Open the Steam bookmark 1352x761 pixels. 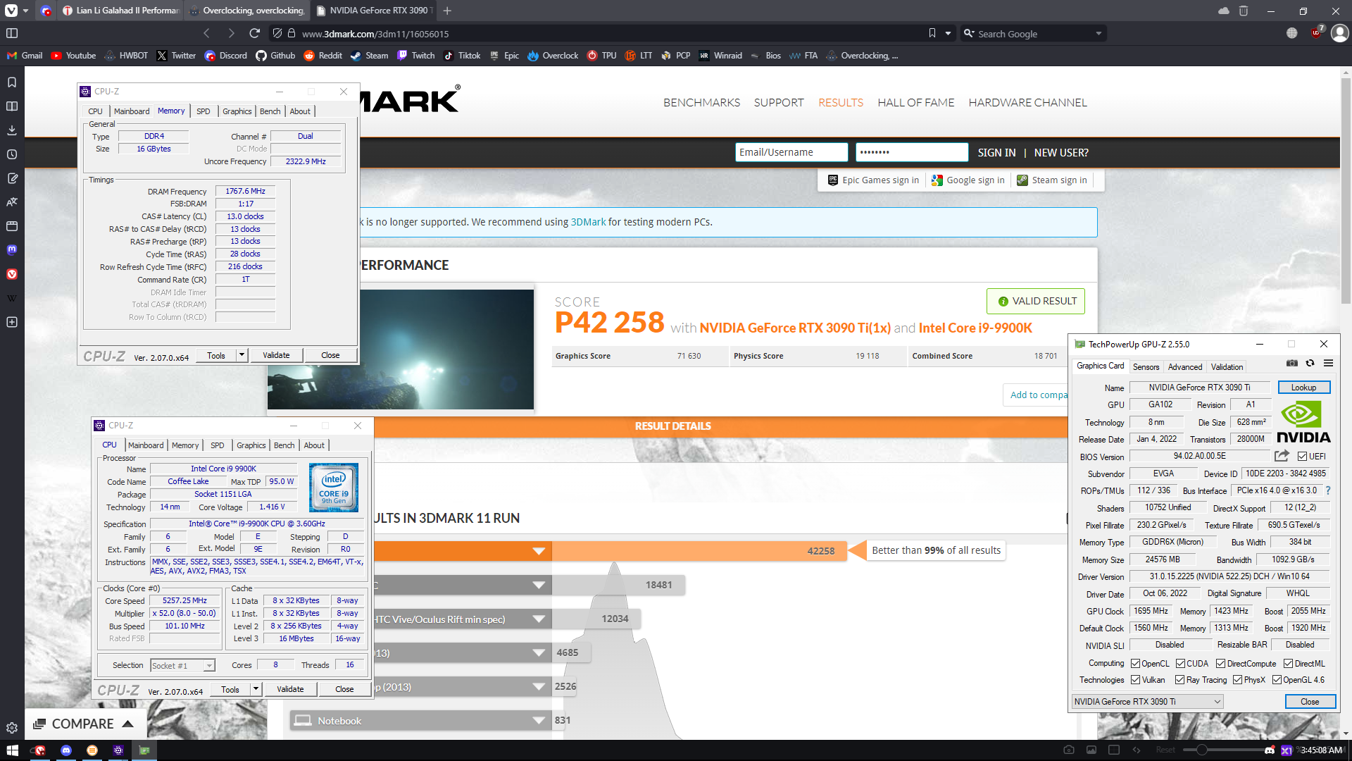[369, 56]
